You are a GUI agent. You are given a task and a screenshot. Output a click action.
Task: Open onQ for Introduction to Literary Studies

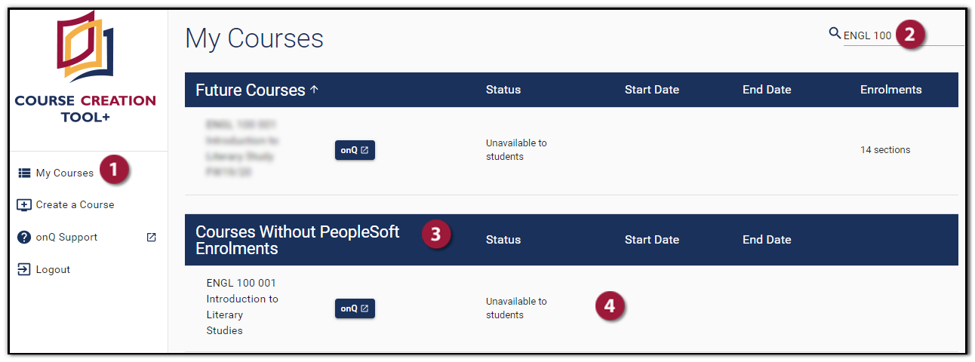click(x=355, y=308)
